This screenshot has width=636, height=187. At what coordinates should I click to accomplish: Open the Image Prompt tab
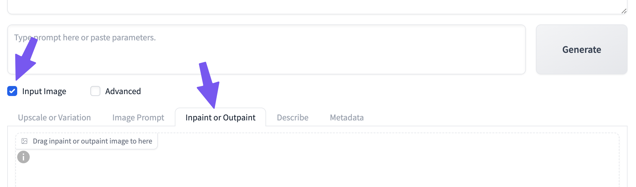pos(138,118)
